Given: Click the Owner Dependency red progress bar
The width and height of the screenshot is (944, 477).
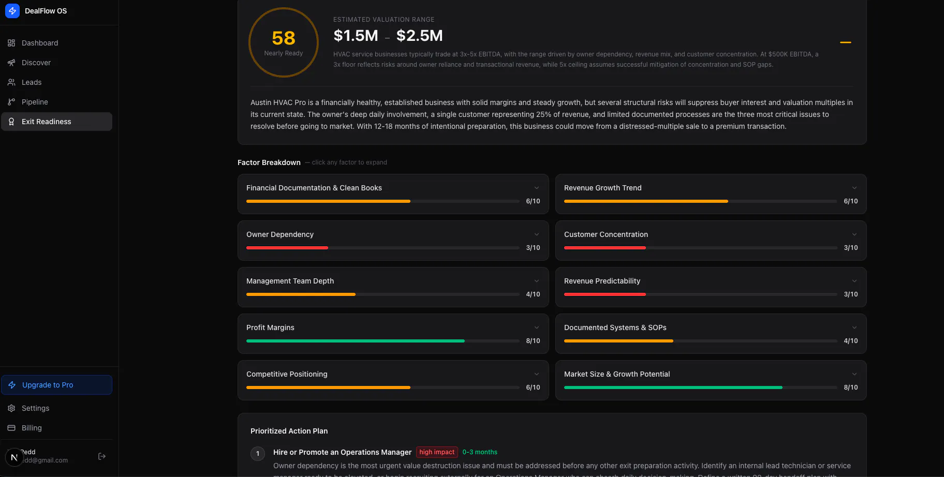Looking at the screenshot, I should pos(383,248).
